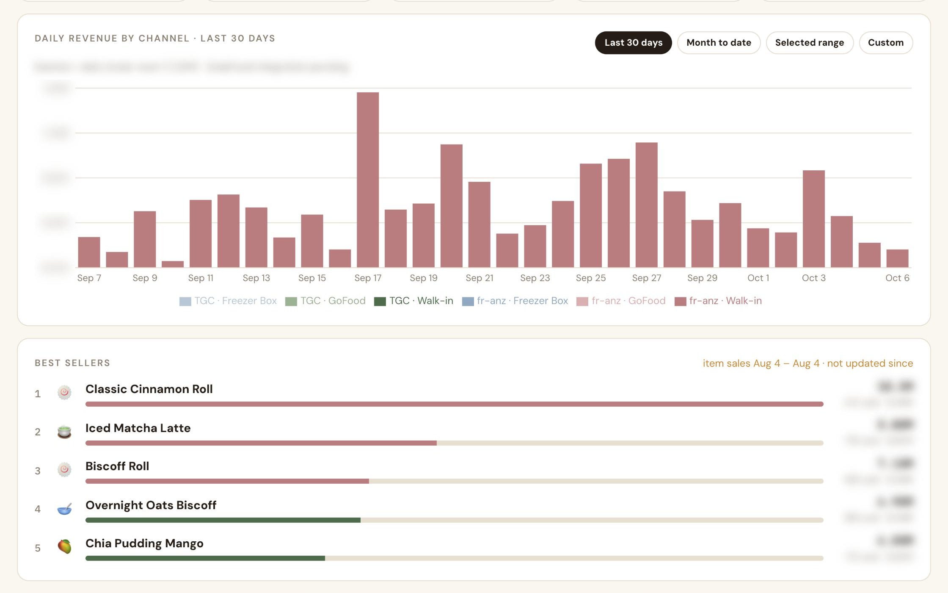The height and width of the screenshot is (593, 948).
Task: Click the Sep 21 axis label
Action: click(480, 278)
